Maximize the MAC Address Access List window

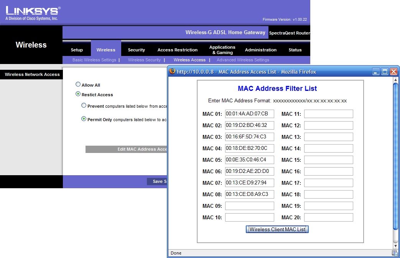coord(385,72)
